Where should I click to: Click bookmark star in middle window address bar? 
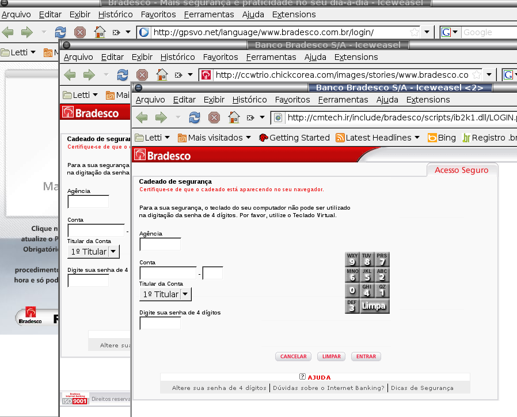coord(477,75)
